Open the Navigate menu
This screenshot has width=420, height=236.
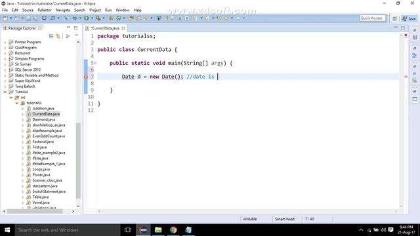pos(63,10)
